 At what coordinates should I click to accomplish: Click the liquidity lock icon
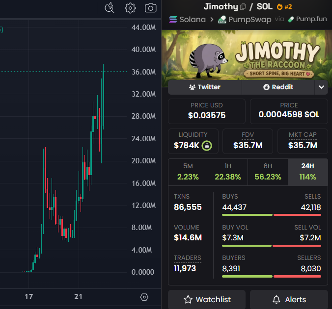point(207,146)
